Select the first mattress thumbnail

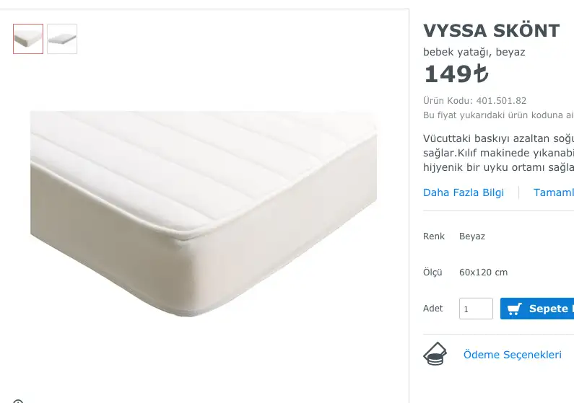(x=28, y=39)
